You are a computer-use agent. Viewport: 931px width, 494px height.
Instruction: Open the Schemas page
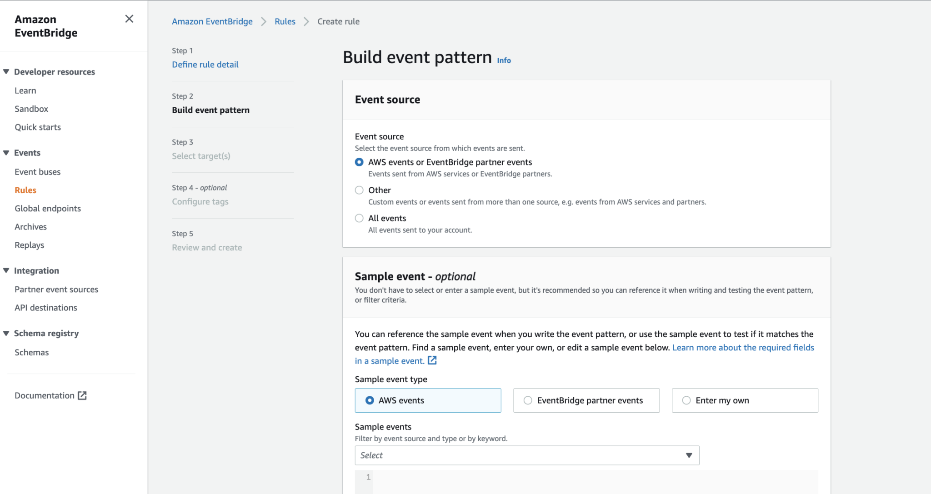[32, 352]
